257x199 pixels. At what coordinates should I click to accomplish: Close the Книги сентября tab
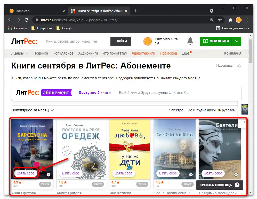click(x=126, y=11)
